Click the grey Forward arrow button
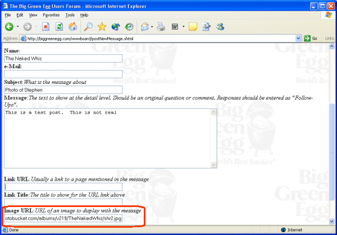The width and height of the screenshot is (337, 235). tap(28, 27)
